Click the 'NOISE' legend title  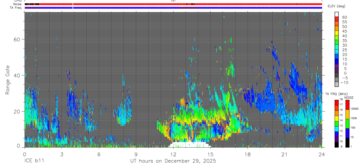click(x=349, y=97)
